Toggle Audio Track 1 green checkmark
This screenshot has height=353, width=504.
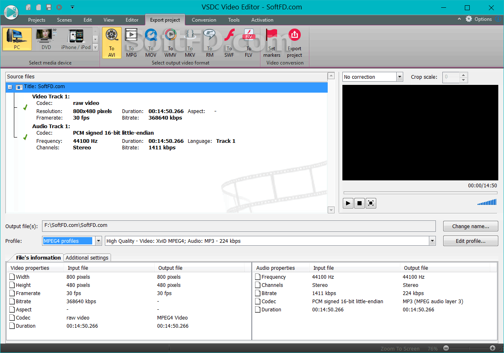tap(25, 137)
